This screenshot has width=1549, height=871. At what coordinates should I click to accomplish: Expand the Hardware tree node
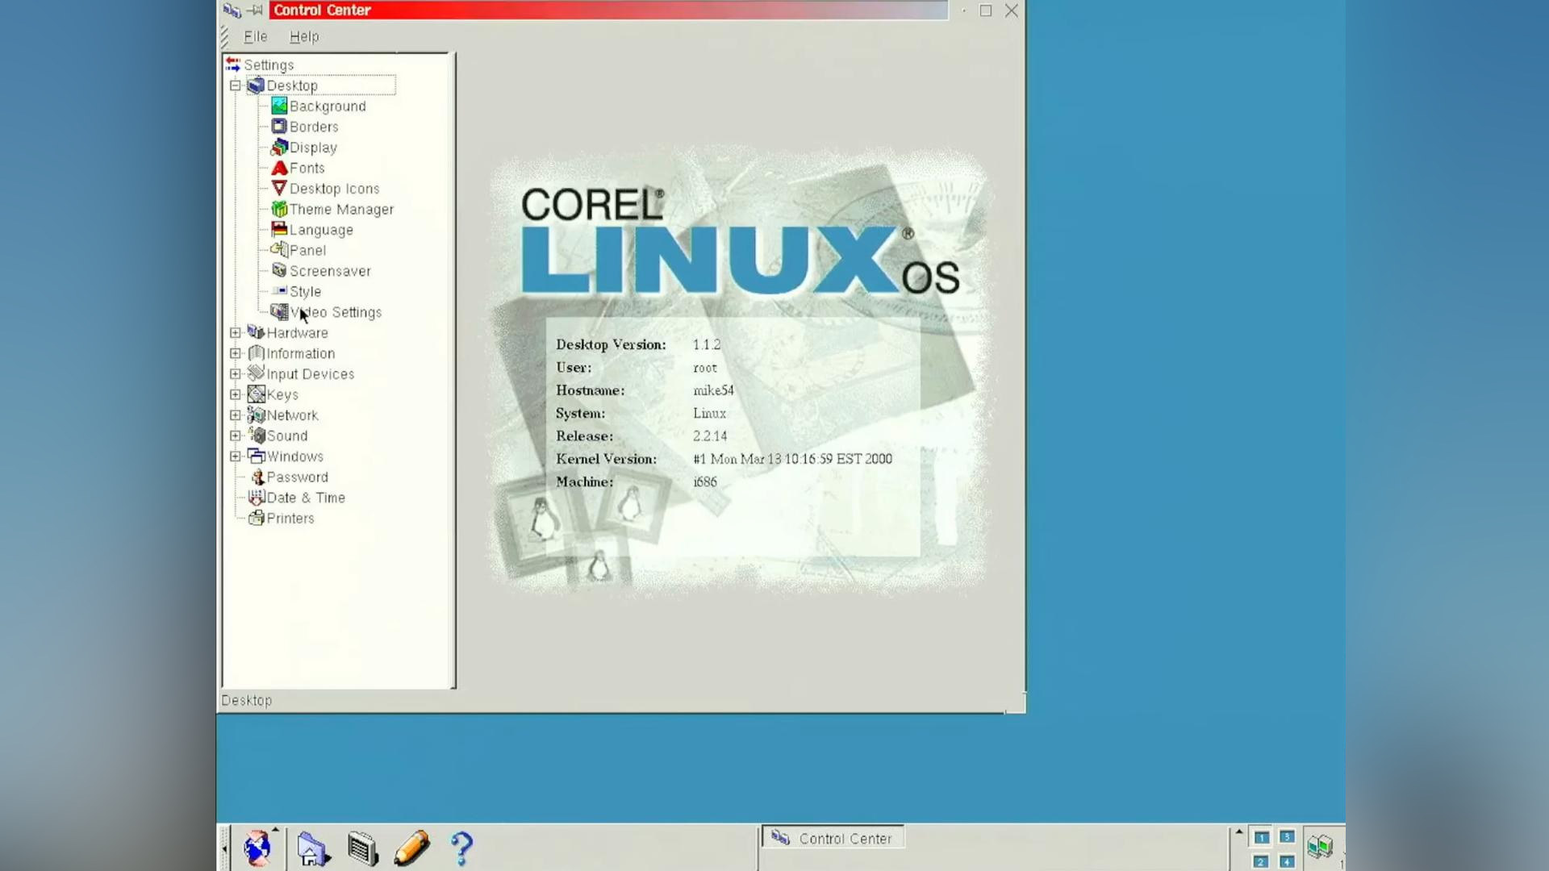click(235, 332)
